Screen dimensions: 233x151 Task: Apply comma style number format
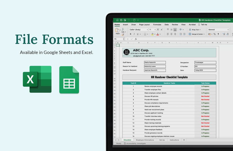pyautogui.click(x=218, y=34)
